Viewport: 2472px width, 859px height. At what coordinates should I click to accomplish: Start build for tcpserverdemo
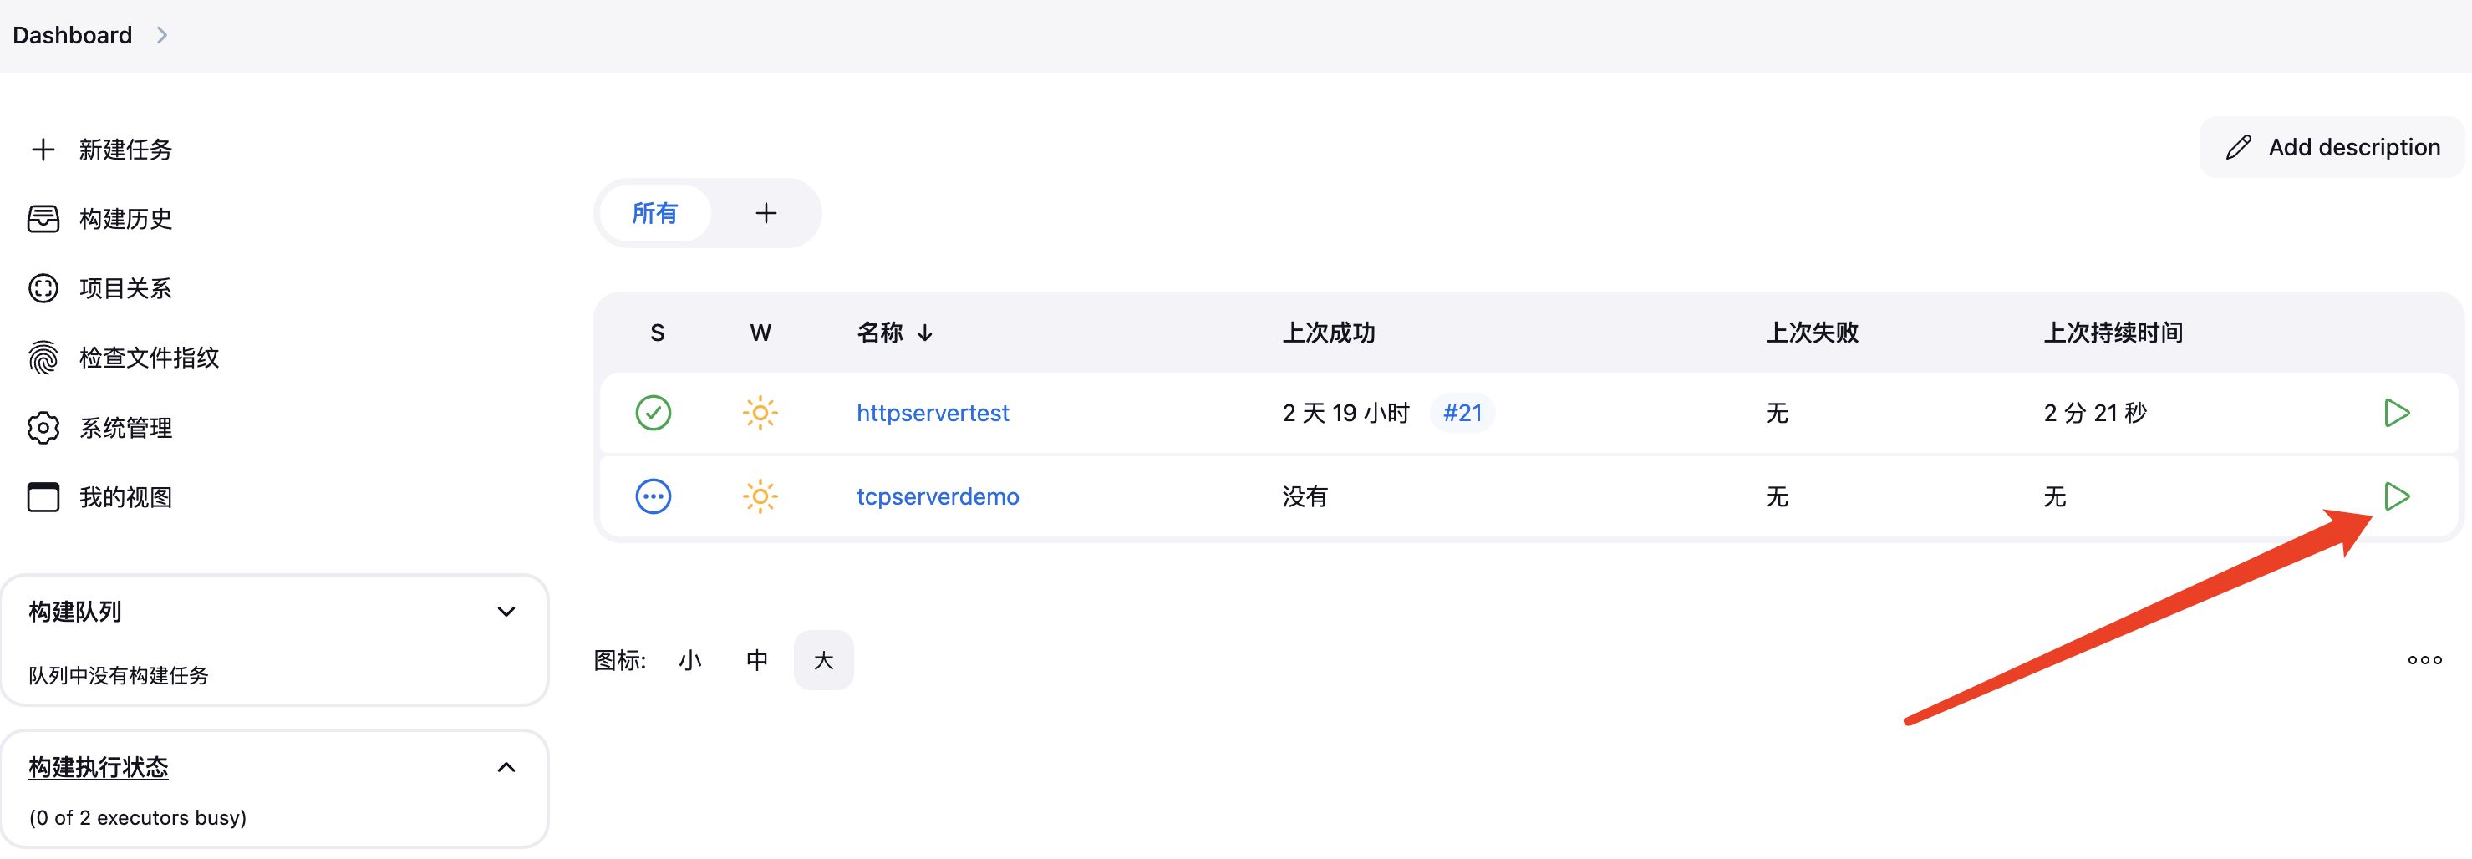[x=2396, y=496]
